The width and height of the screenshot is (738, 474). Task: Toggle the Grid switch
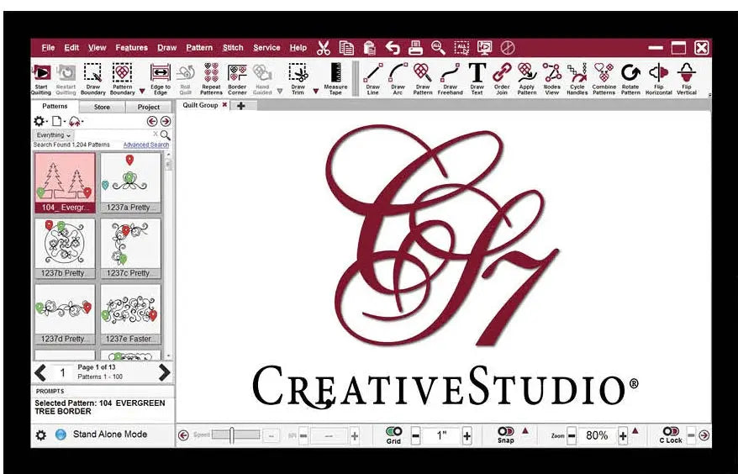[393, 431]
